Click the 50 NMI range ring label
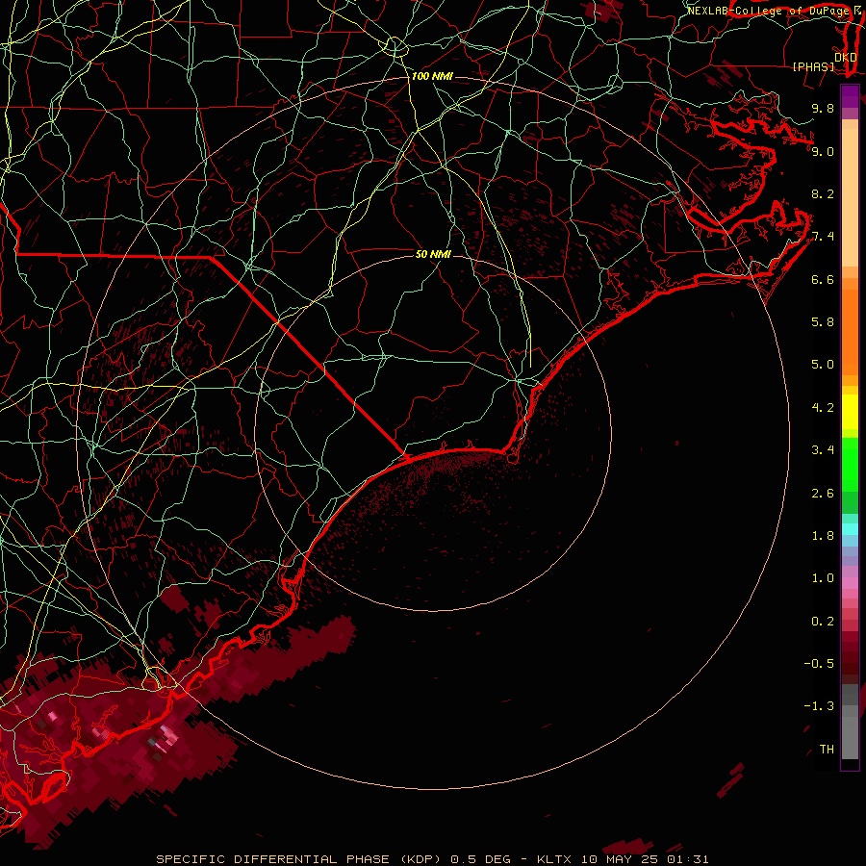866x866 pixels. [433, 254]
